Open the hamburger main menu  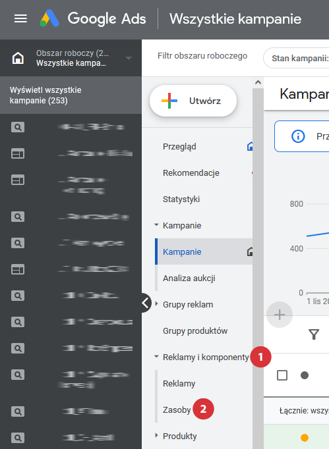[20, 19]
